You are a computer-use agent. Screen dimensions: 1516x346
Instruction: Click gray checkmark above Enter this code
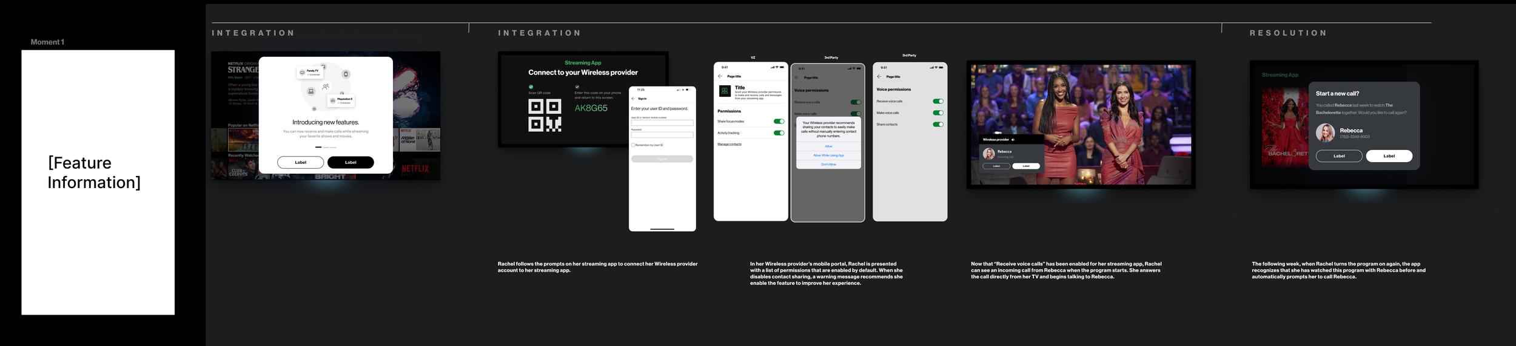577,86
